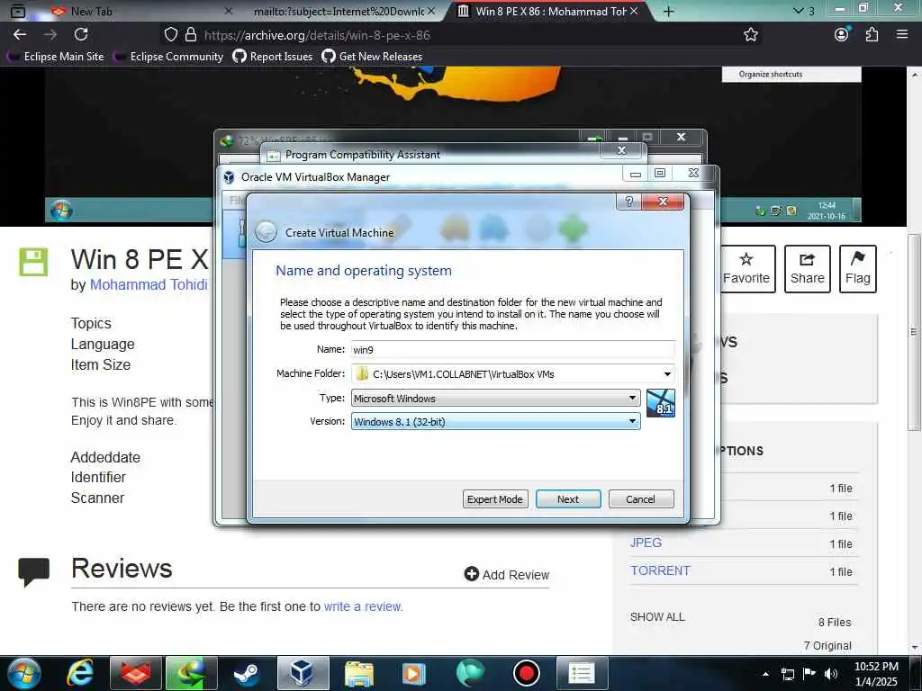Open the Version dropdown showing Windows 8.1
Viewport: 922px width, 691px height.
(x=496, y=421)
